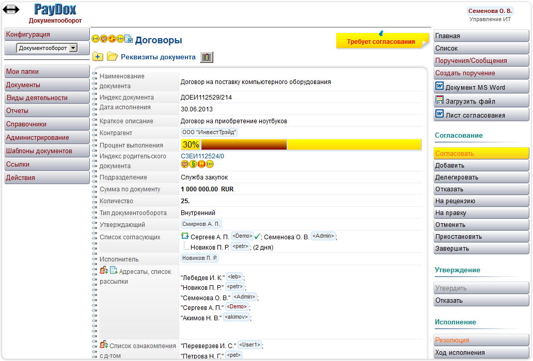The image size is (533, 361).
Task: Click add-users icon next to Адресаты
Action: (x=104, y=270)
